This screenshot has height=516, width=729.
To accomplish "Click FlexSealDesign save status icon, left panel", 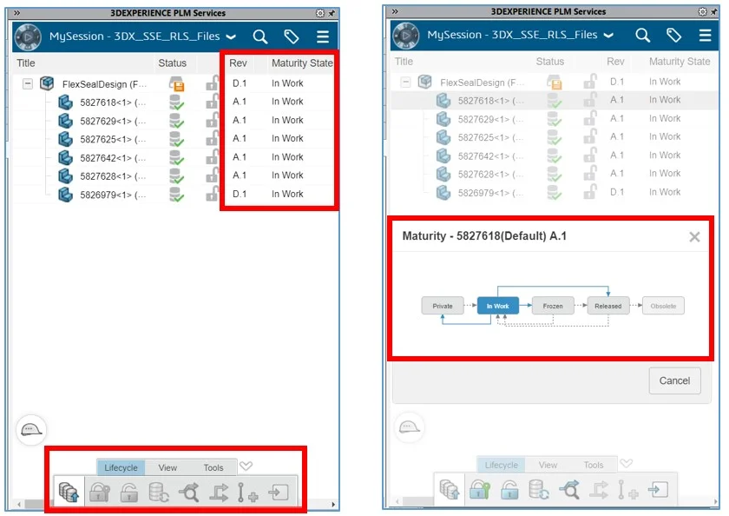I will (x=177, y=83).
